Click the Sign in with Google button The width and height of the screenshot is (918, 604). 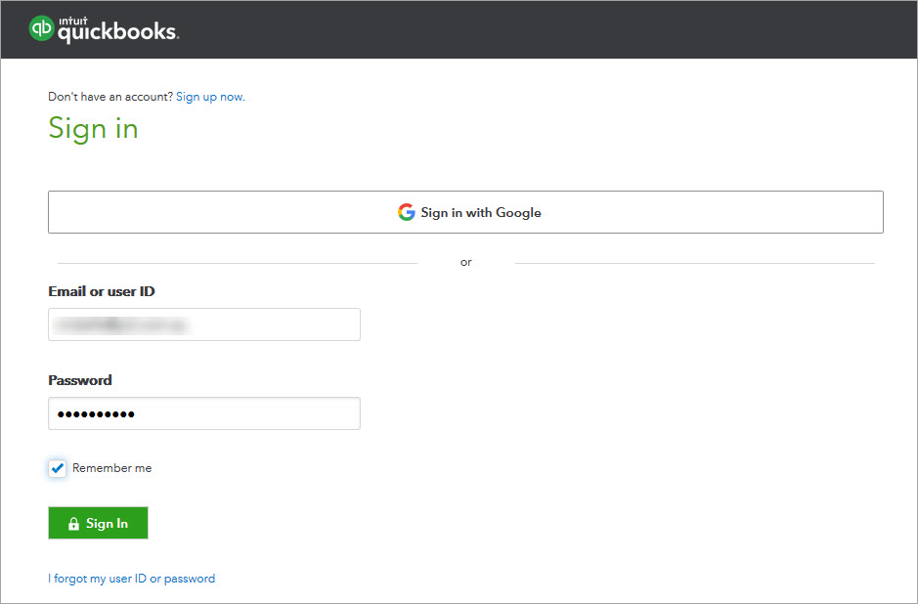click(x=465, y=212)
